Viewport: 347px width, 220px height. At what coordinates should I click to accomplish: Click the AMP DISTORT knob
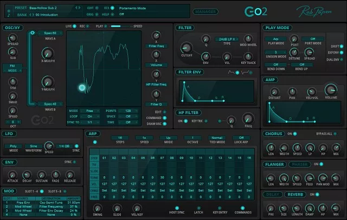point(274,92)
